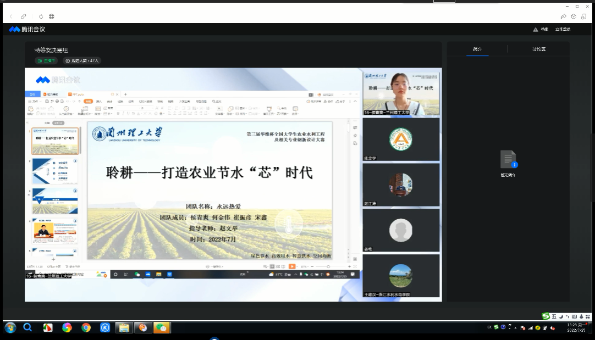Image resolution: width=595 pixels, height=340 pixels.
Task: Click the 直播中 live badge
Action: pos(46,60)
